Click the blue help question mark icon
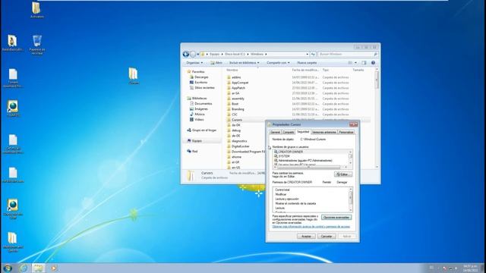486x273 pixels. click(373, 63)
